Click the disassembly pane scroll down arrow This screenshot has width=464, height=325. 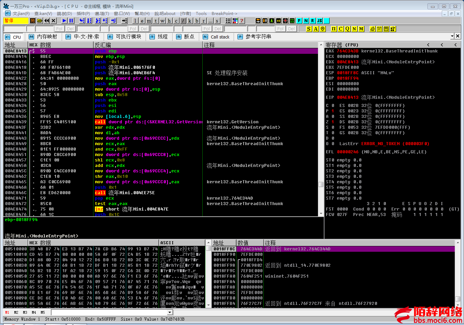(x=321, y=214)
